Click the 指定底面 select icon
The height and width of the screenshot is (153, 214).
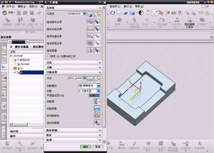click(90, 50)
